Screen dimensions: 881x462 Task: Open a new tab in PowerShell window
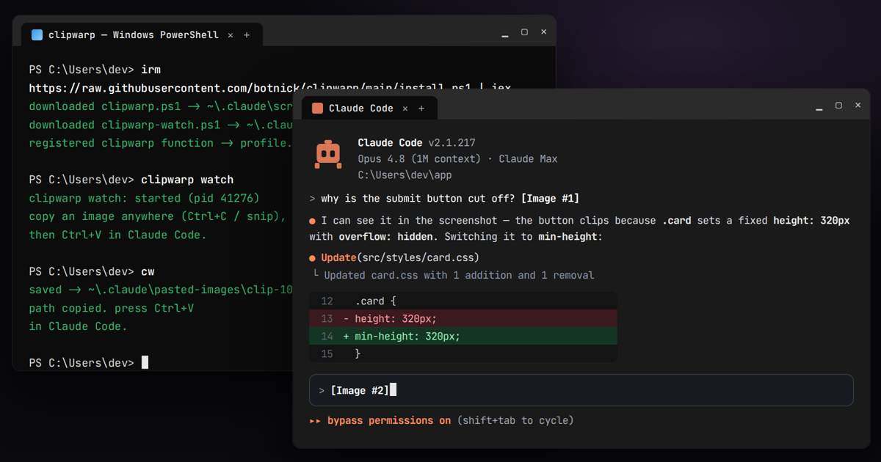click(x=247, y=34)
